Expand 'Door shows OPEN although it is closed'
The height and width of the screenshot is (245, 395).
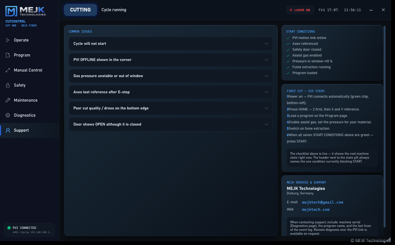click(171, 124)
